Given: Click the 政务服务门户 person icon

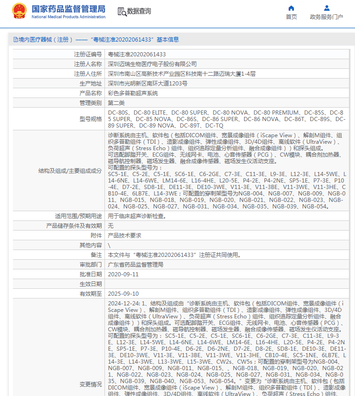Looking at the screenshot, I should click(326, 8).
